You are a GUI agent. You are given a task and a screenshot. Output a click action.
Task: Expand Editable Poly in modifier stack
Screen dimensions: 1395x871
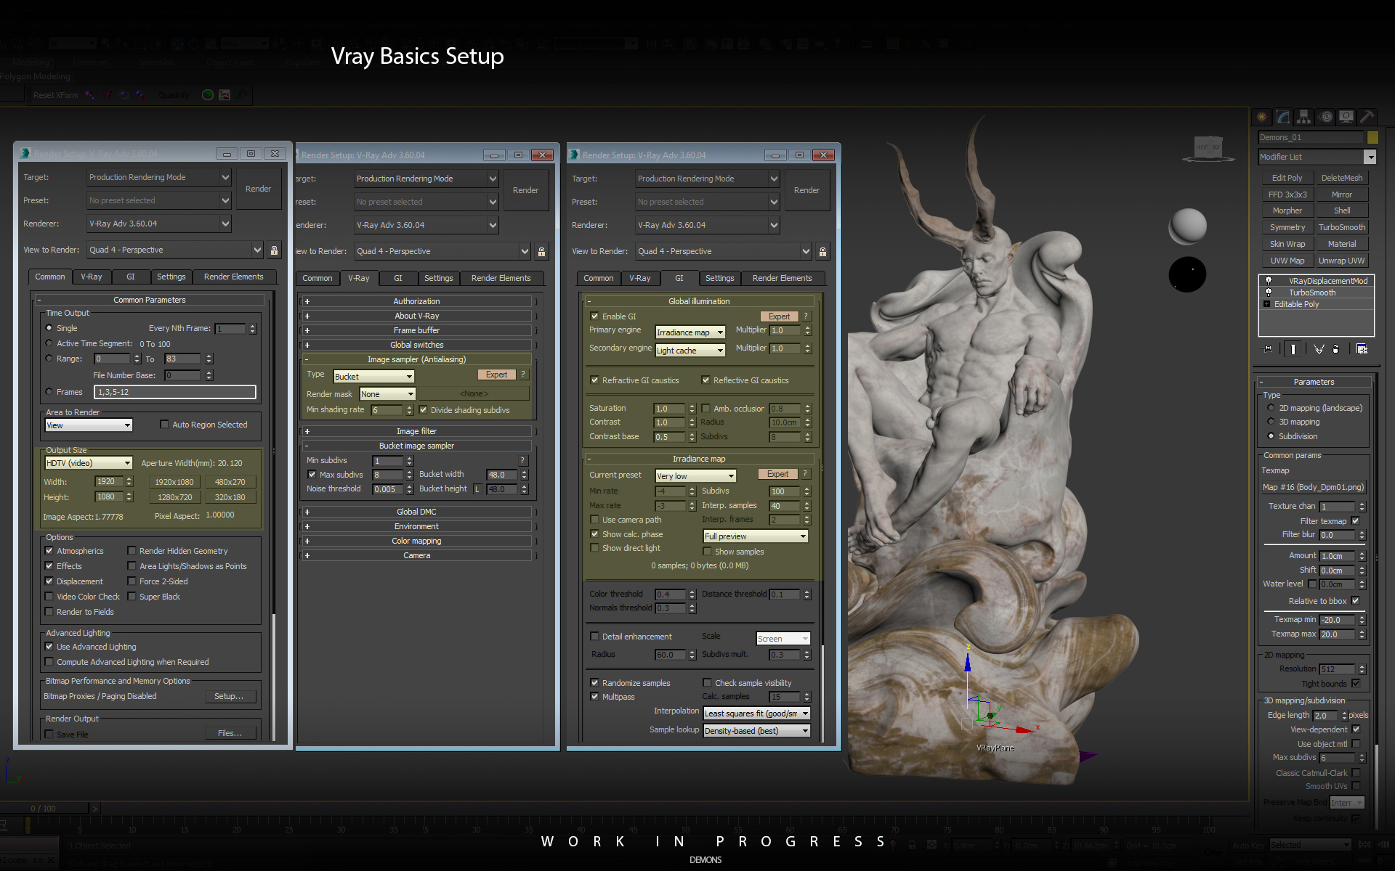point(1267,304)
